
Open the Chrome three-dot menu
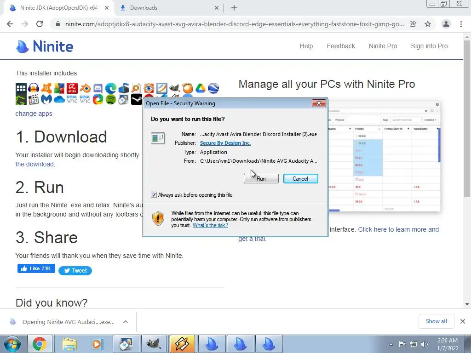point(461,24)
